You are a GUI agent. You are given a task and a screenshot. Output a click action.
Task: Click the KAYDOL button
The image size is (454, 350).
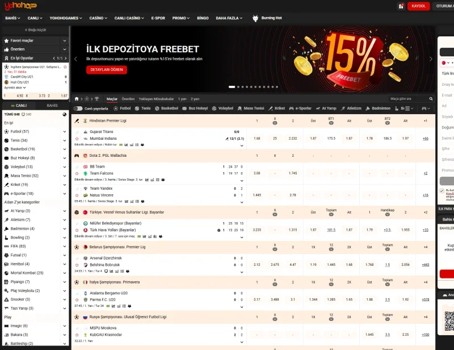click(x=418, y=6)
